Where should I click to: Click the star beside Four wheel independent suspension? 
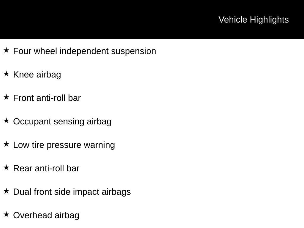[6, 50]
